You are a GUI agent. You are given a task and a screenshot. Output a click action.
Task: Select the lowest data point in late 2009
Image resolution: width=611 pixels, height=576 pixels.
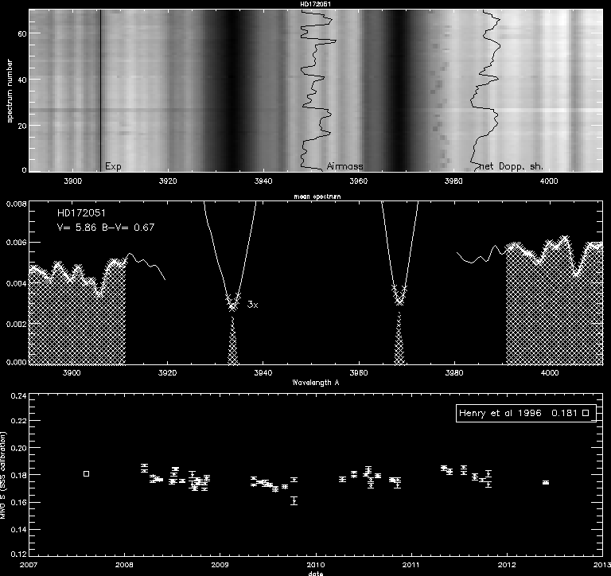294,500
